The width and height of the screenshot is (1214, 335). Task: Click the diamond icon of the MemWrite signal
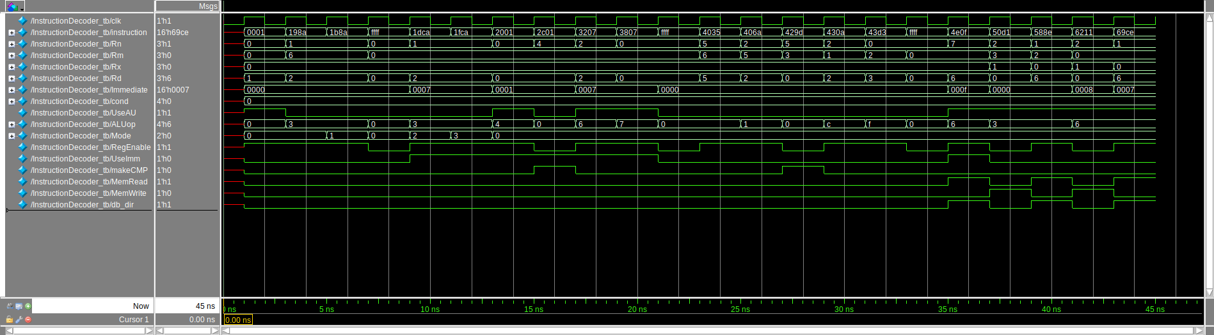[x=22, y=193]
